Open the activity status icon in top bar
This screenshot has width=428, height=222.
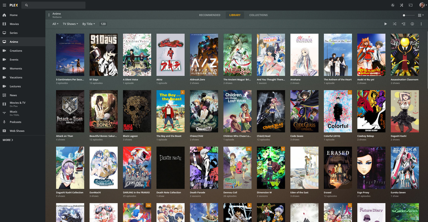[x=393, y=5]
